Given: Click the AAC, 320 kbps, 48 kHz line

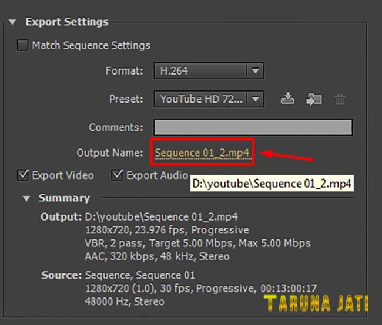Looking at the screenshot, I should (x=157, y=256).
